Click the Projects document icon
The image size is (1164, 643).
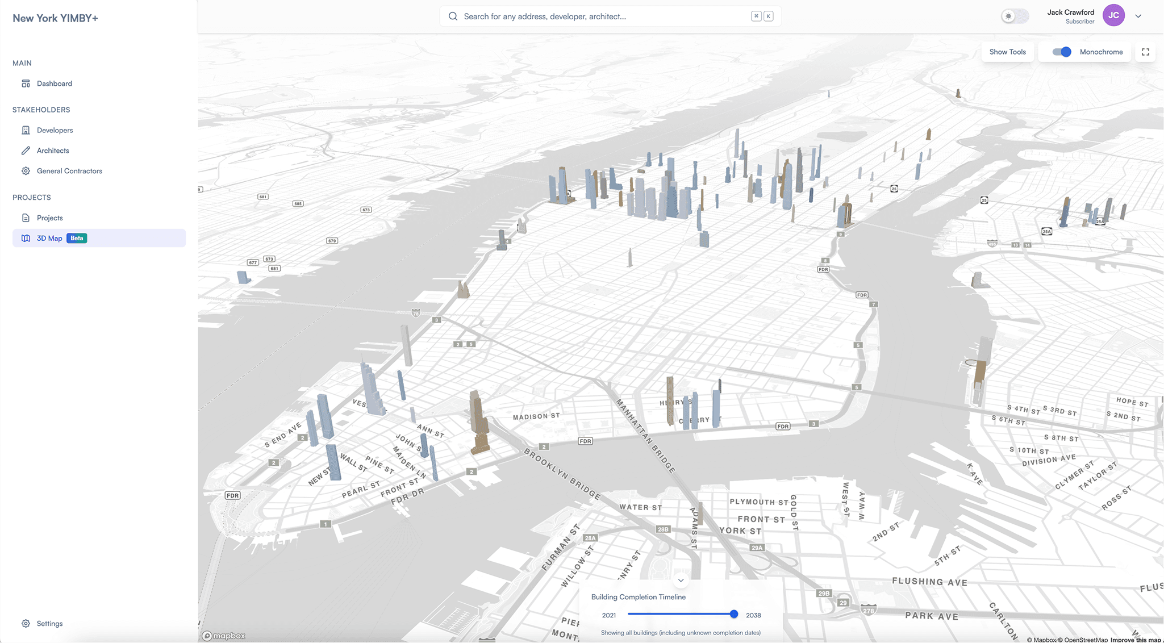(26, 218)
